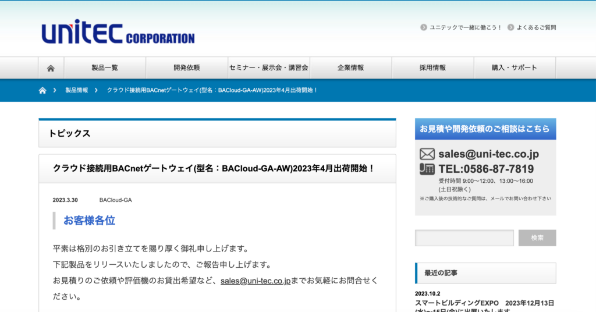The height and width of the screenshot is (312, 596).
Task: Click the date 2023.3.30
Action: point(65,200)
